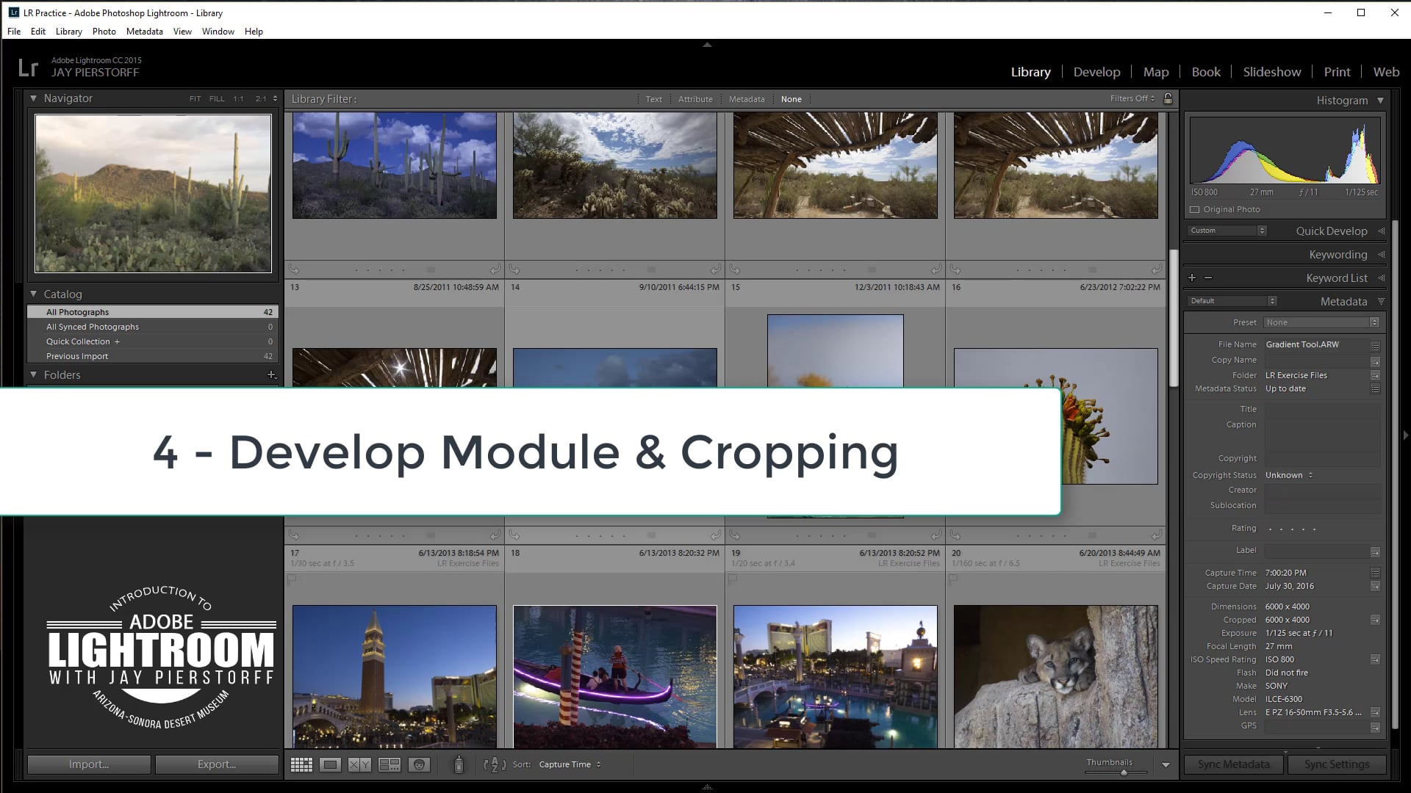The height and width of the screenshot is (793, 1411).
Task: Click the Import... button
Action: [x=88, y=764]
